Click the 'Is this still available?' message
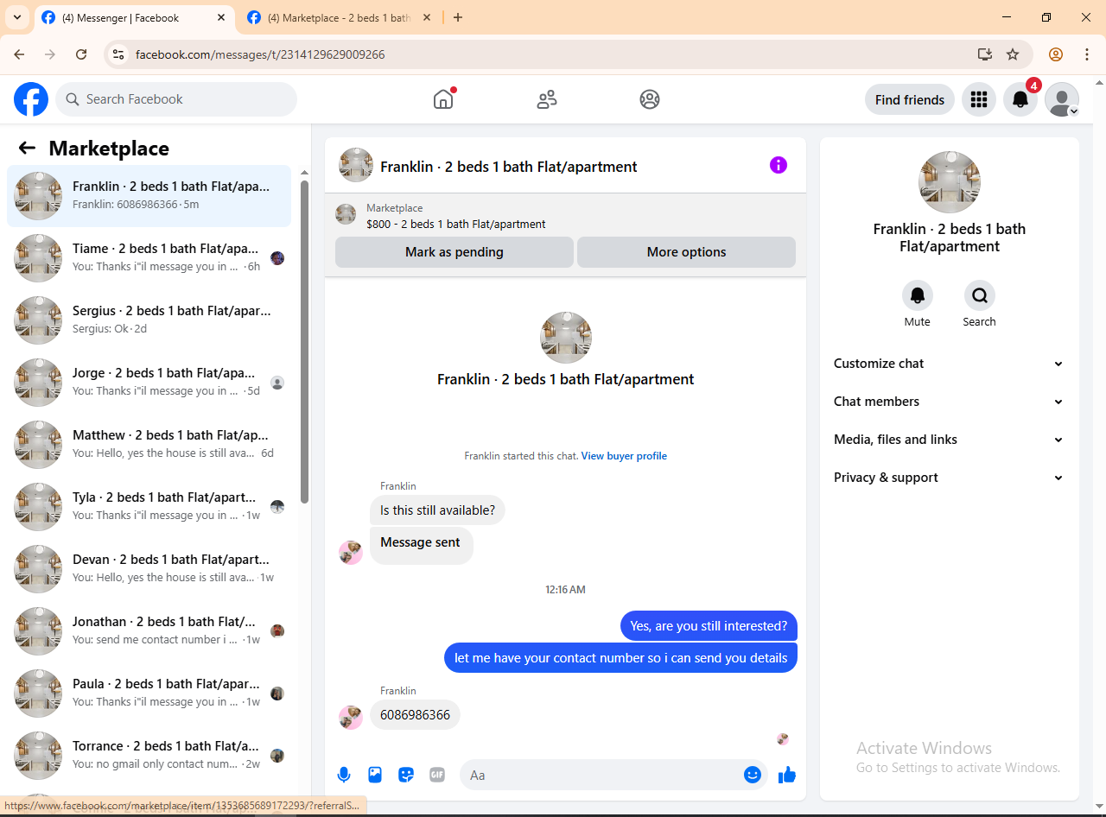Screen dimensions: 1106x817 pos(437,510)
